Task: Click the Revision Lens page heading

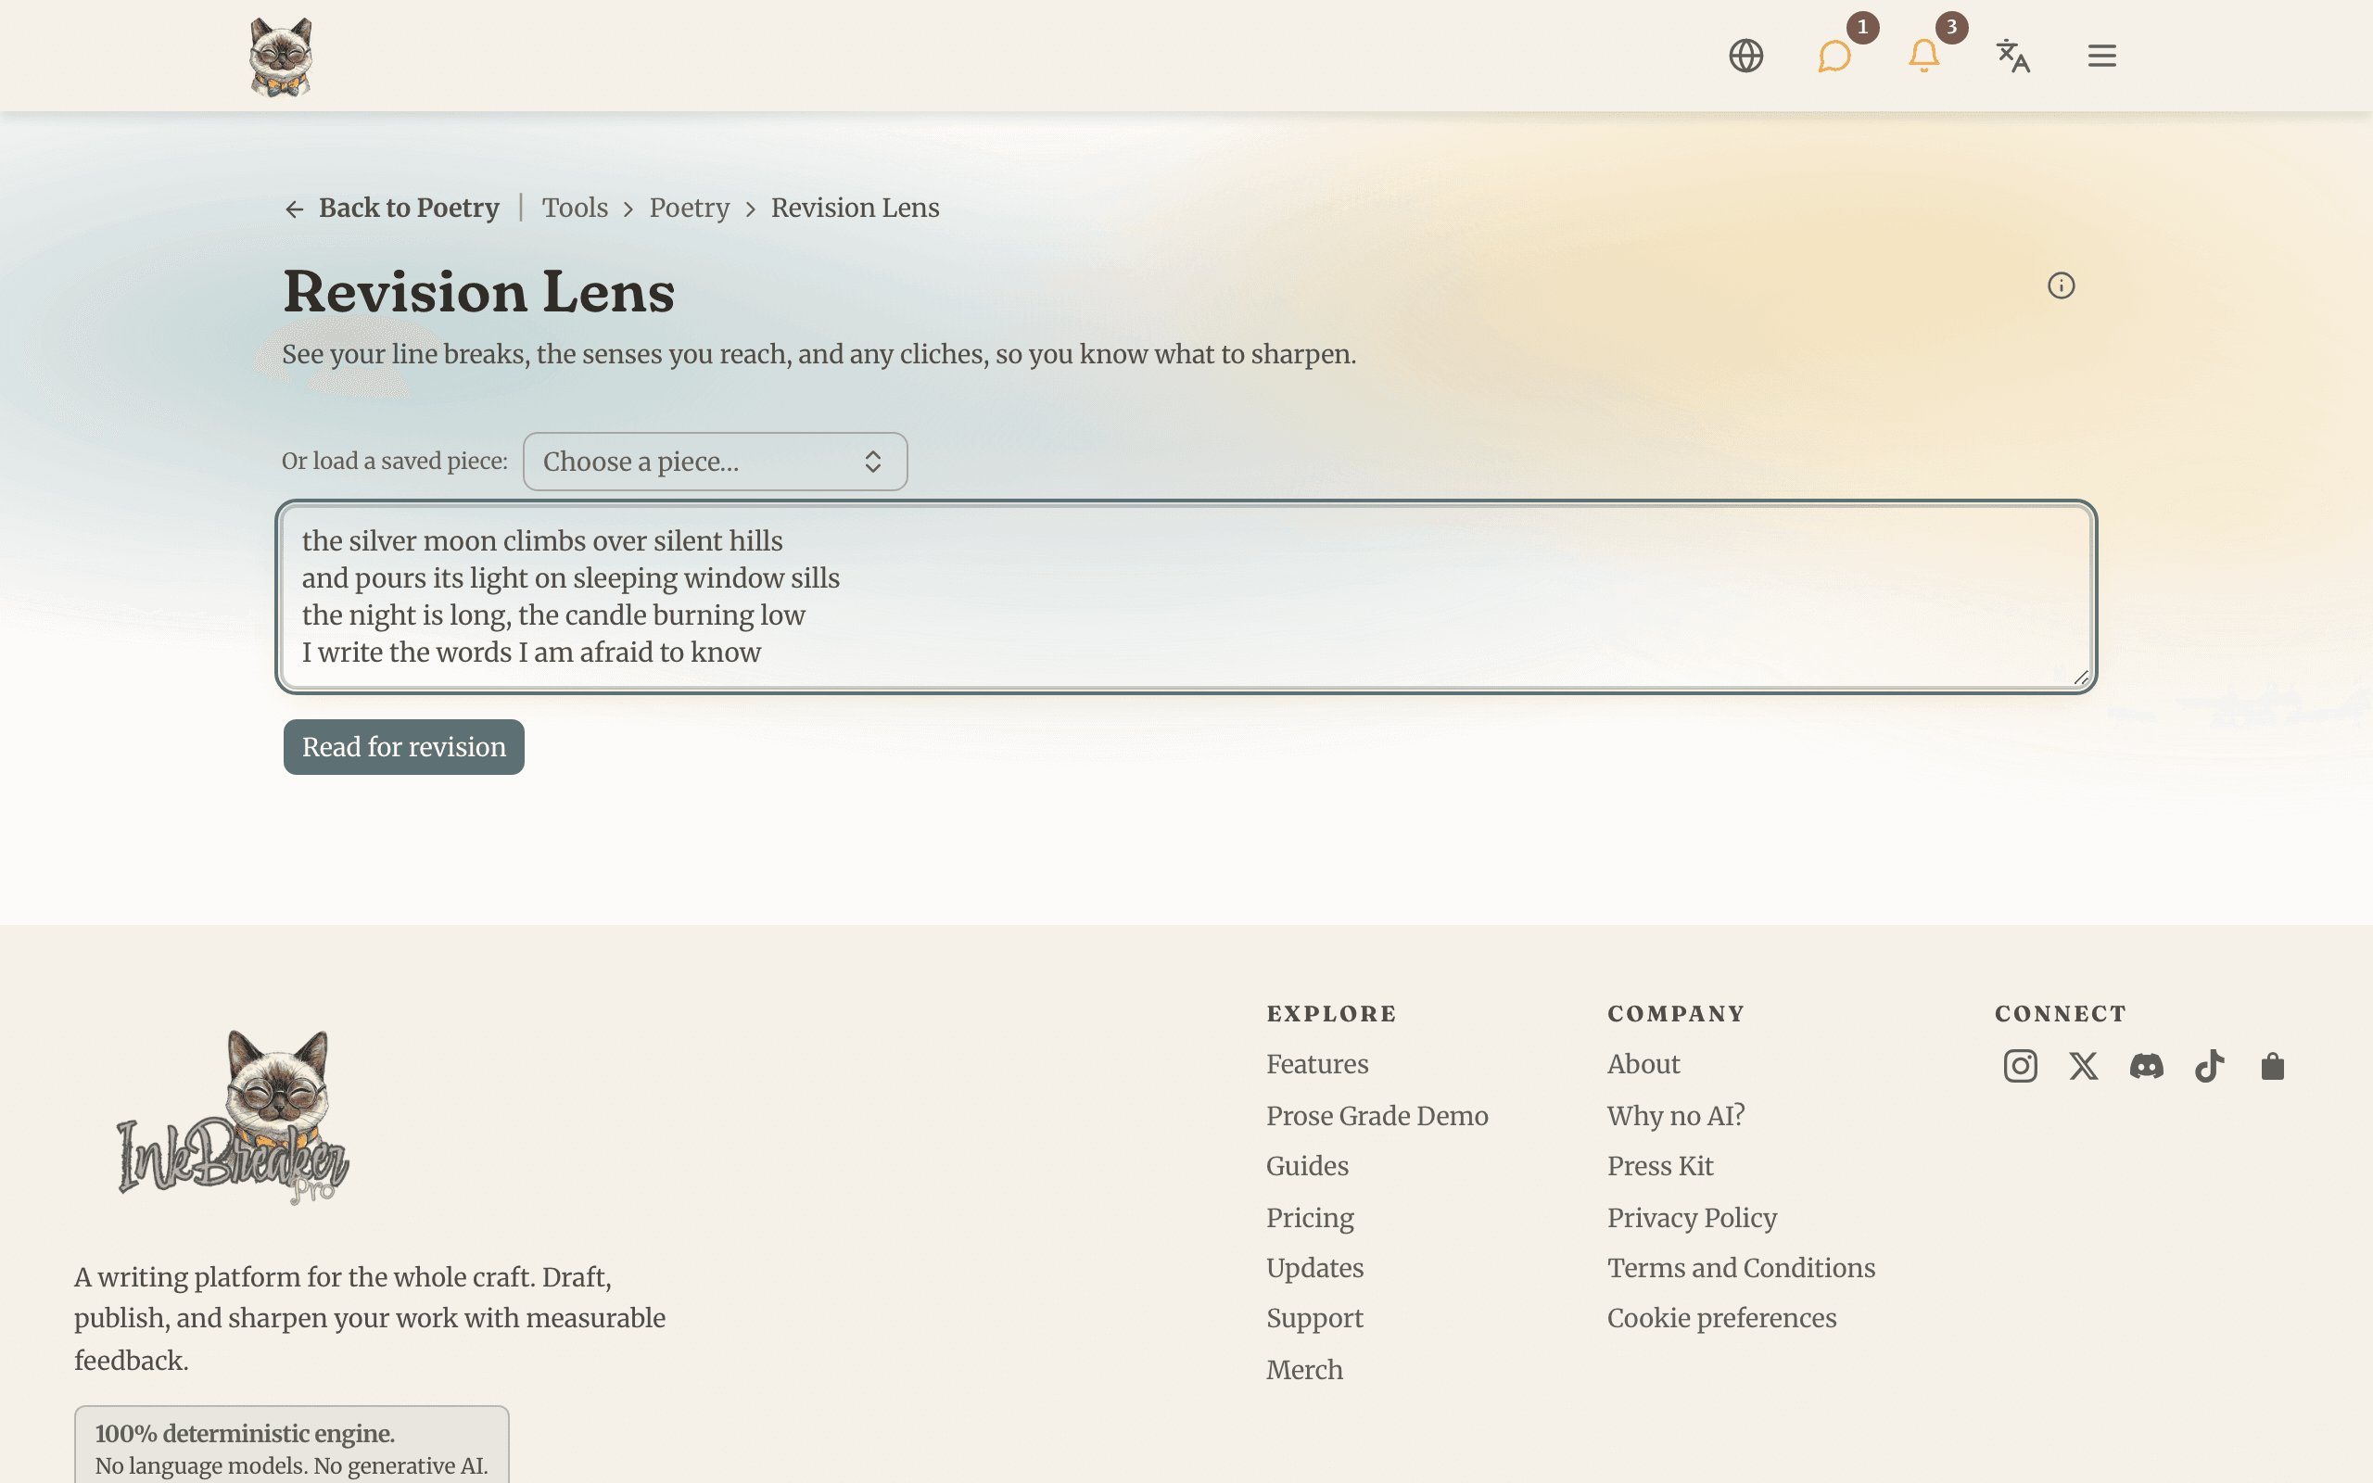Action: coord(478,292)
